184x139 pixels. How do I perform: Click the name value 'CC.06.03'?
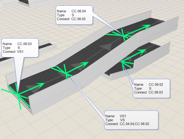pos(24,44)
